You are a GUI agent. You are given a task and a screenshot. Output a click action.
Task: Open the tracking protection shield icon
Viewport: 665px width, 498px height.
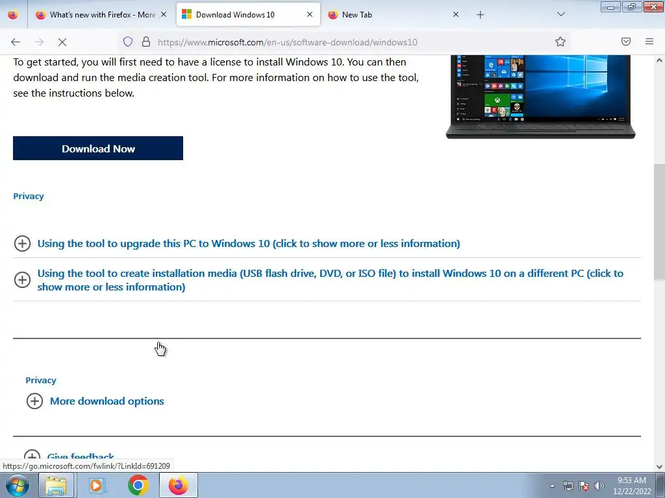(x=128, y=41)
